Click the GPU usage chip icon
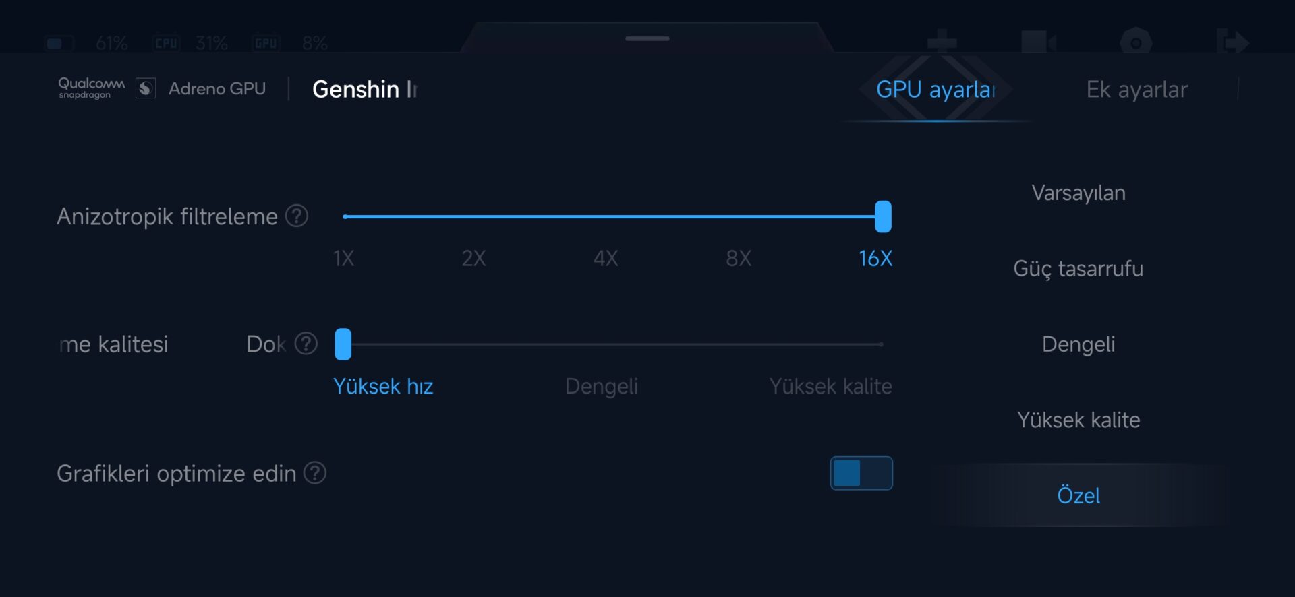This screenshot has width=1295, height=597. [x=266, y=43]
